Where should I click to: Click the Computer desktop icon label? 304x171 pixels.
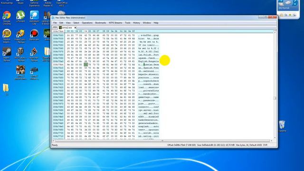click(x=7, y=3)
